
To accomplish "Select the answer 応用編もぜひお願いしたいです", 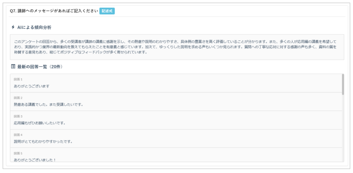I will click(40, 123).
